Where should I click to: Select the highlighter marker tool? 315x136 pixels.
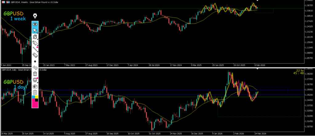tap(35, 43)
